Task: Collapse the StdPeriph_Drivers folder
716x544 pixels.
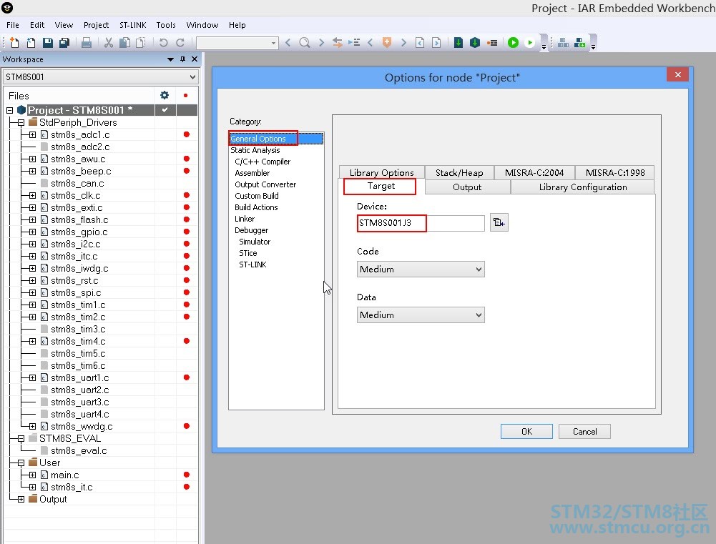Action: (21, 122)
